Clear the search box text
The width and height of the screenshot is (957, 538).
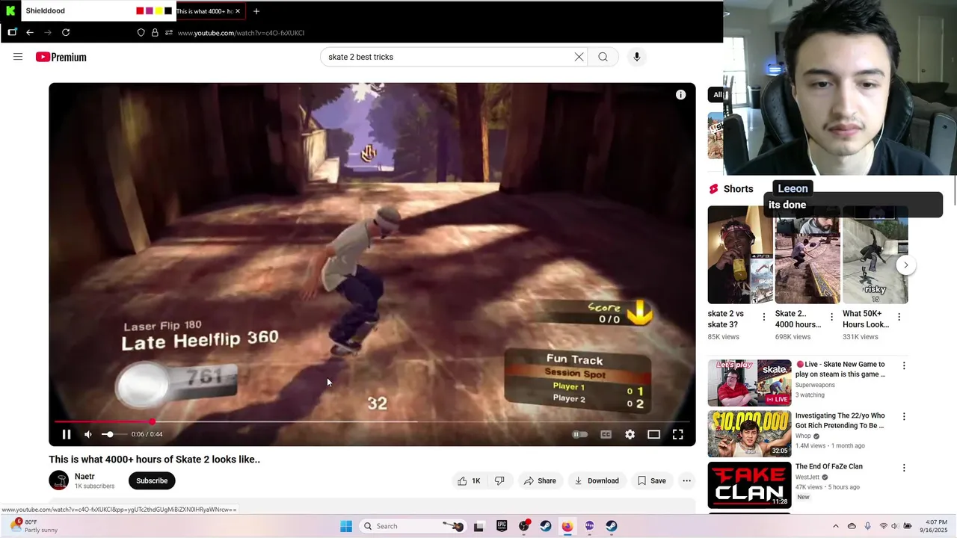point(579,57)
